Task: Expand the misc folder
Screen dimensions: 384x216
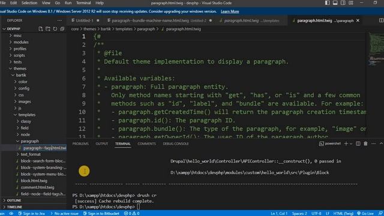Action: pos(17,35)
